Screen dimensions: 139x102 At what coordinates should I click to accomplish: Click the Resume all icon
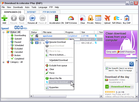32,18
